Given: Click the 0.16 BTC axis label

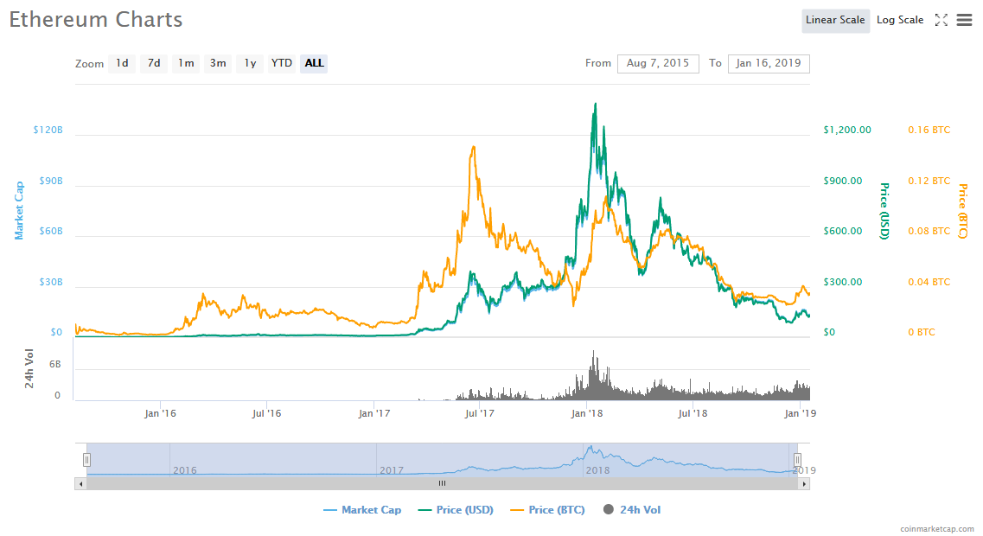Looking at the screenshot, I should [929, 130].
